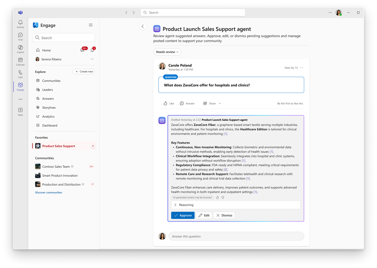Screen dimensions: 377x268
Task: Dismiss the agent-suggested answer
Action: [224, 215]
